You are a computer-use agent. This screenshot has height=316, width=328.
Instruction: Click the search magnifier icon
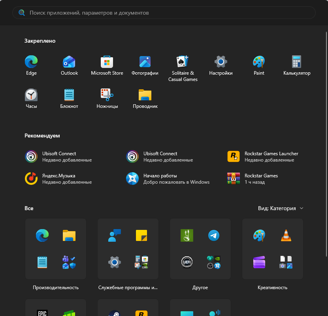tap(22, 13)
